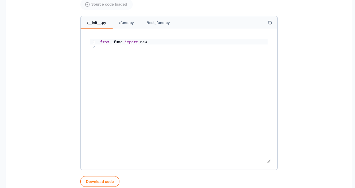Copy code with the clipboard icon
355x188 pixels.
pyautogui.click(x=270, y=23)
